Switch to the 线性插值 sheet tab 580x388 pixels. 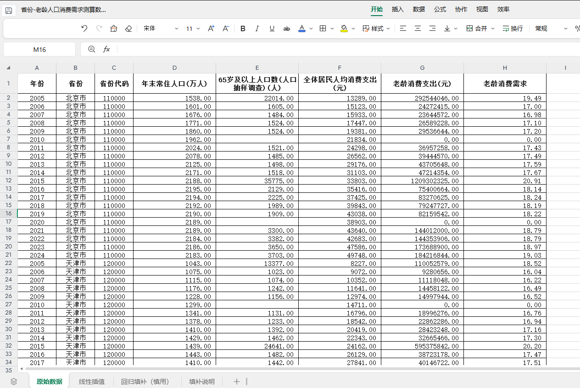point(92,382)
